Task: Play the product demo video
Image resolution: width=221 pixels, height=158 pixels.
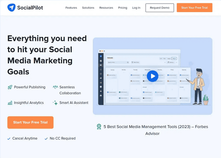Action: pos(152,76)
